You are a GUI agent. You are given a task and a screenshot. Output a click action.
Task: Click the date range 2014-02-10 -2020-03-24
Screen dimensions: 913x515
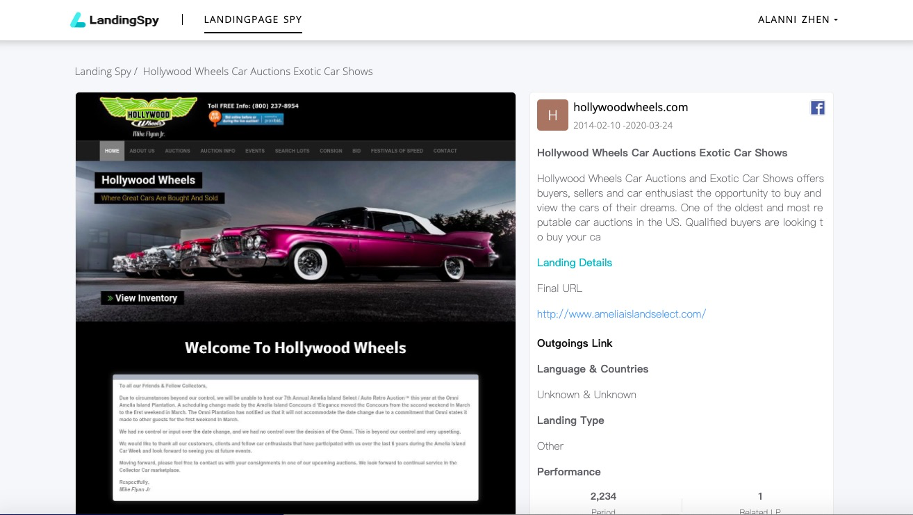(623, 126)
